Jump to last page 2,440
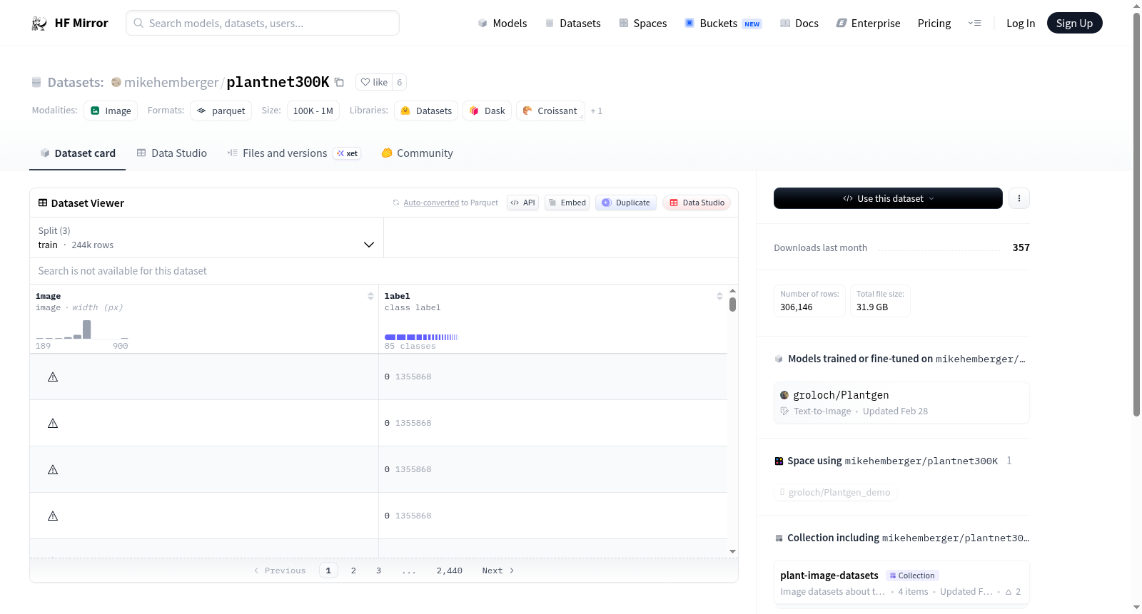 click(x=450, y=570)
